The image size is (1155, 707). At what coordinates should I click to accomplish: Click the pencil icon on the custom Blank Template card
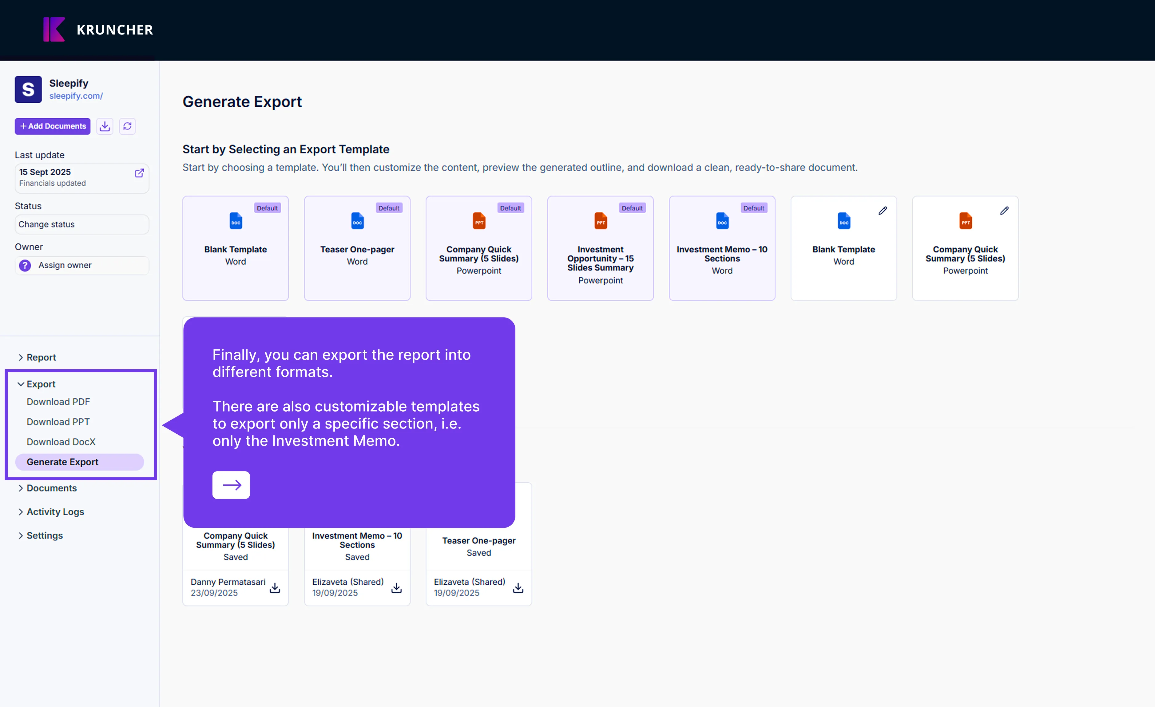click(x=882, y=211)
